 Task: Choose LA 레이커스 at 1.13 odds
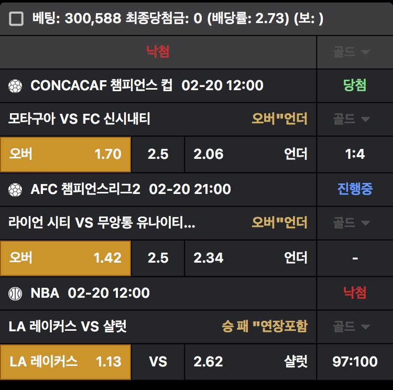[x=65, y=362]
